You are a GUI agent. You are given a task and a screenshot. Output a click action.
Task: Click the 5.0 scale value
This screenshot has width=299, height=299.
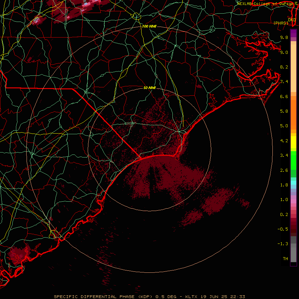284,126
